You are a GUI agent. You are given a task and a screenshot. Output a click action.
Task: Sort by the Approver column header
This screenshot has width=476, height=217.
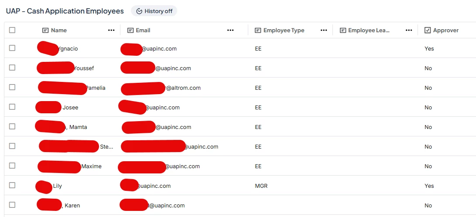445,31
